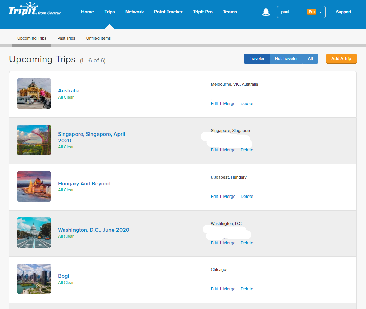Delete the Australia trip
The image size is (366, 309).
[x=247, y=103]
